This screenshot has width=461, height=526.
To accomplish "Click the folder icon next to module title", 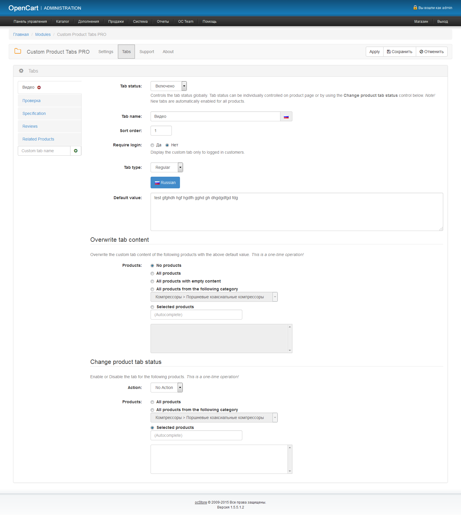I will [x=18, y=51].
